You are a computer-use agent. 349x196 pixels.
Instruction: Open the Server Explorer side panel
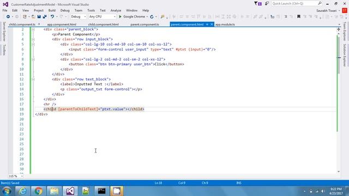(4, 32)
